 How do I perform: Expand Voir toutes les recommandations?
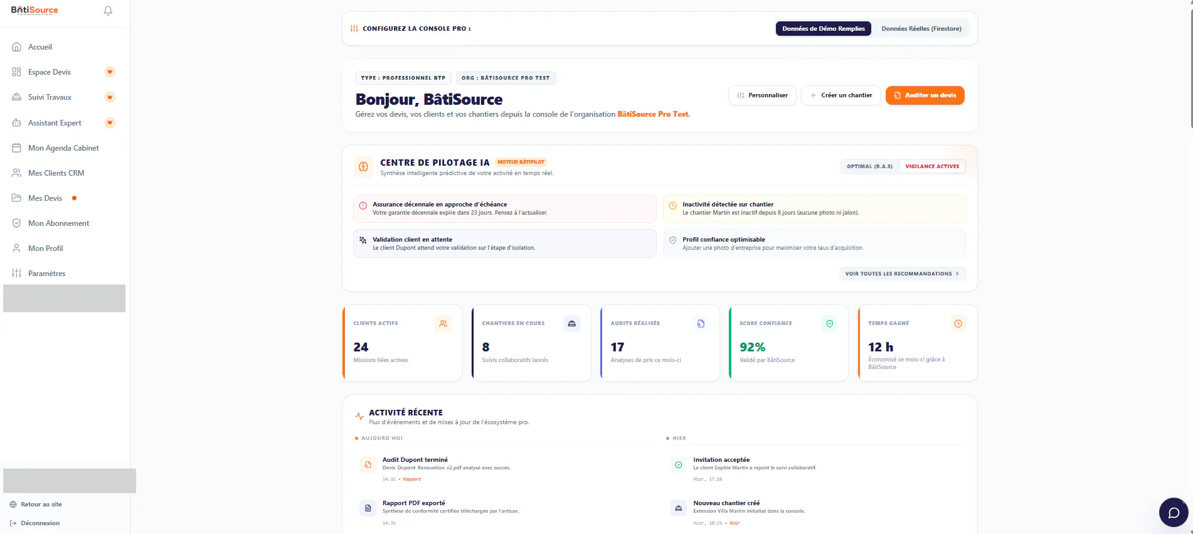(902, 274)
